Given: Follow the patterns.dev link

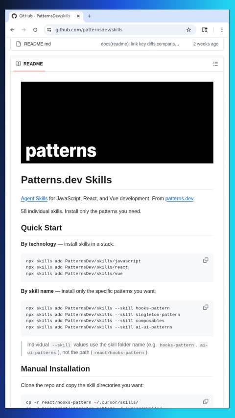Looking at the screenshot, I should [179, 199].
